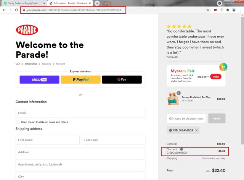Check out with Google Pay button
244x180 pixels.
coord(122,79)
